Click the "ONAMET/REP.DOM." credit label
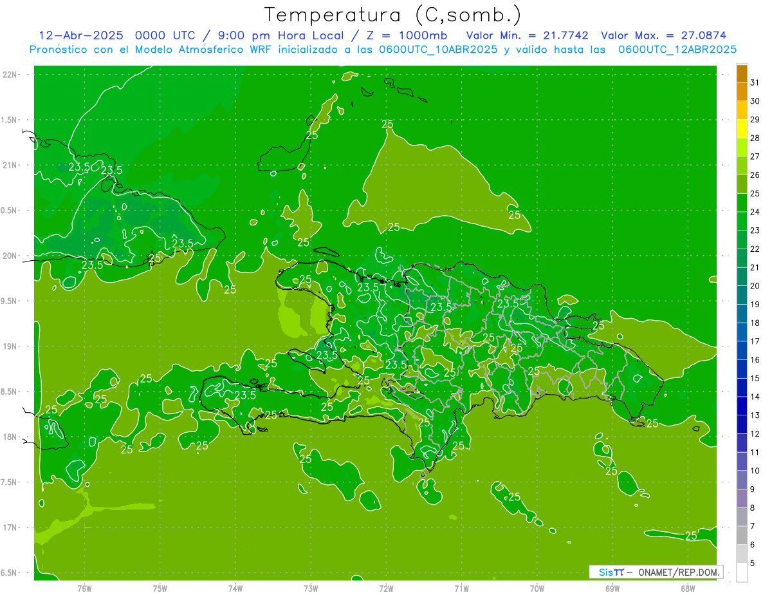Viewport: 772px width, 597px height. (679, 572)
